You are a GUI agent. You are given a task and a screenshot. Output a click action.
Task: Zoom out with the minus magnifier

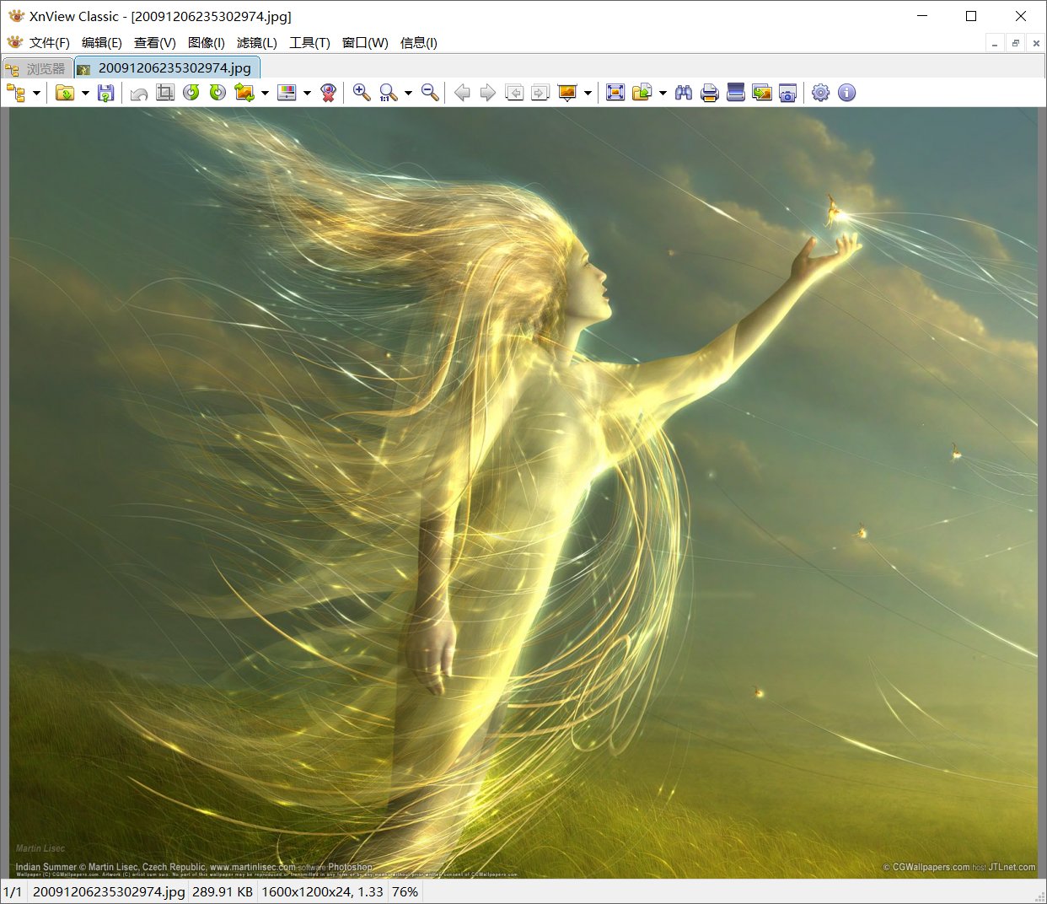[430, 93]
